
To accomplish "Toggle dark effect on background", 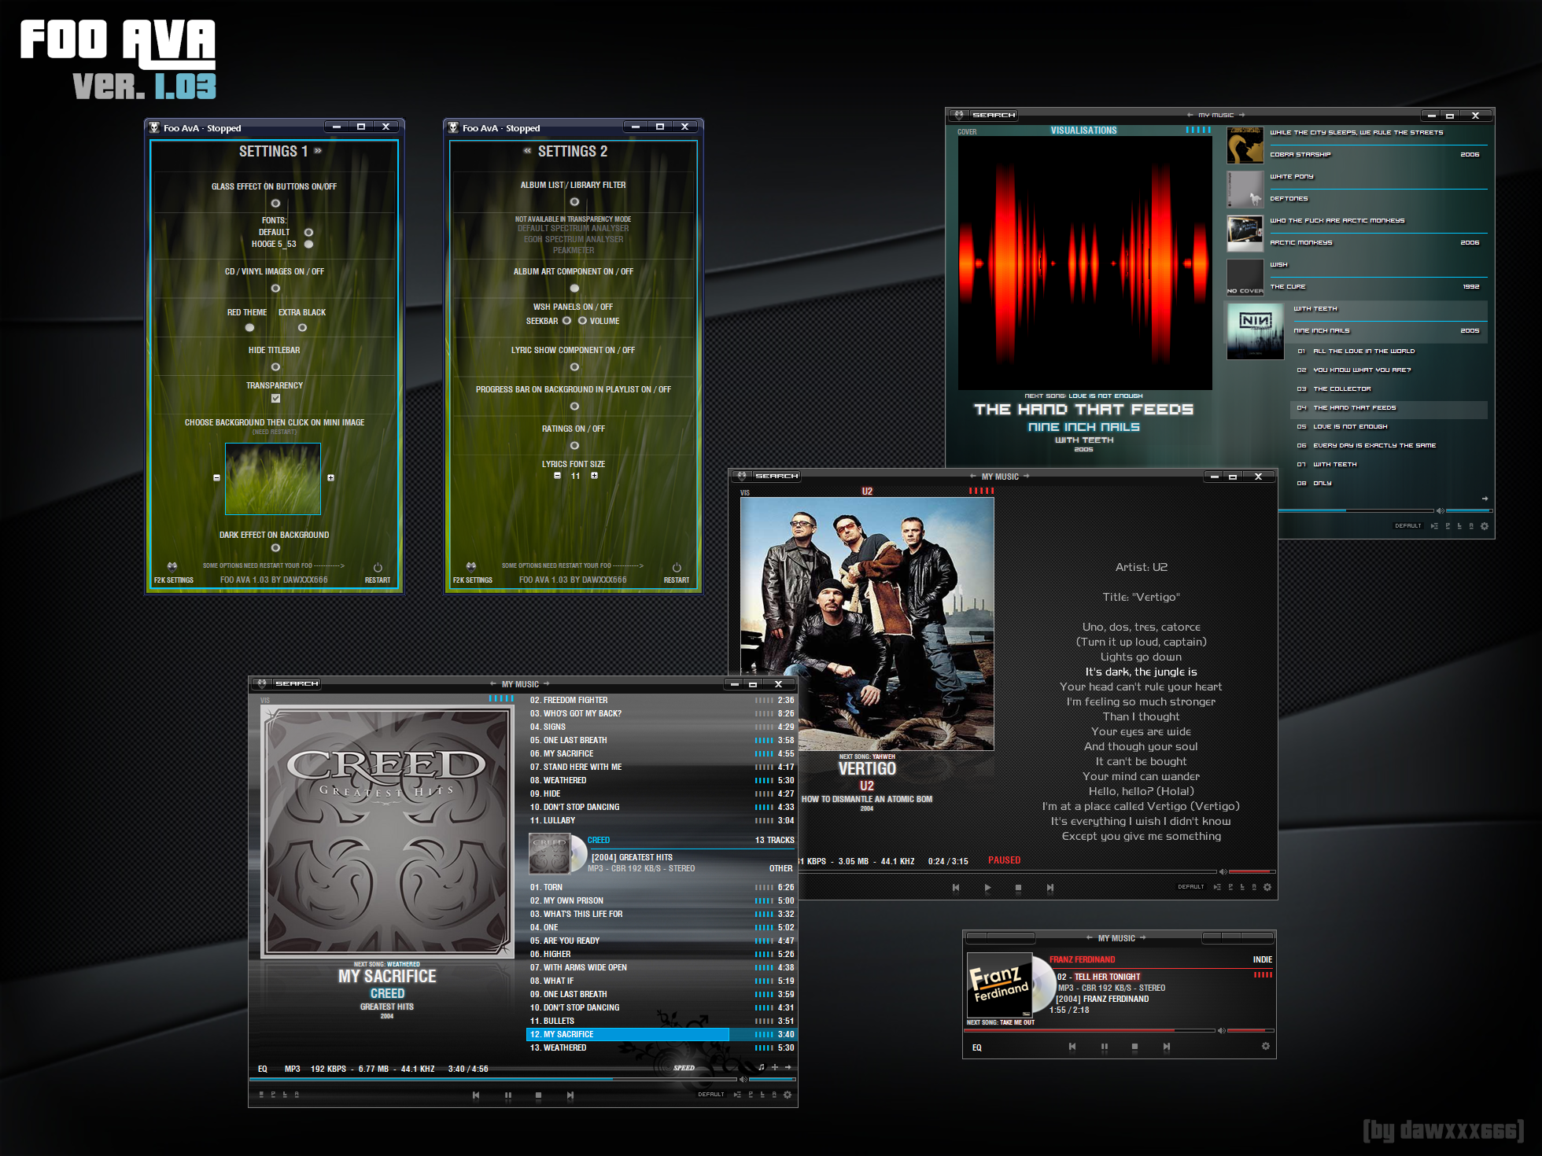I will [x=275, y=547].
